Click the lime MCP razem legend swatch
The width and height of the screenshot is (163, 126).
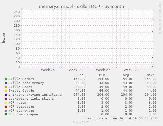[x=6, y=103]
